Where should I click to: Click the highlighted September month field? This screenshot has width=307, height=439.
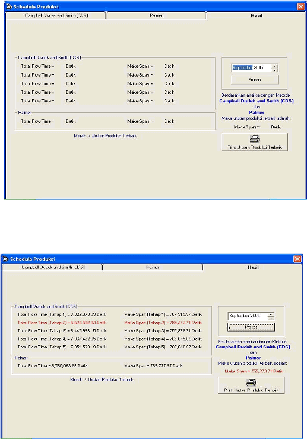point(242,68)
